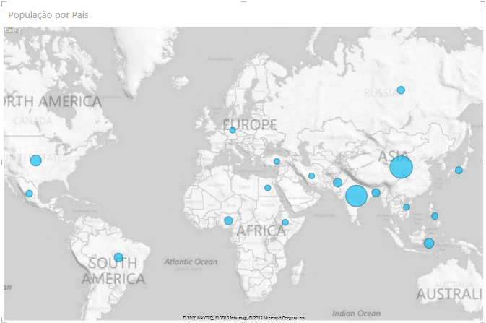Screen dimensions: 486x323
Task: Select the Bangladesh bubble east of India
Action: [x=376, y=193]
